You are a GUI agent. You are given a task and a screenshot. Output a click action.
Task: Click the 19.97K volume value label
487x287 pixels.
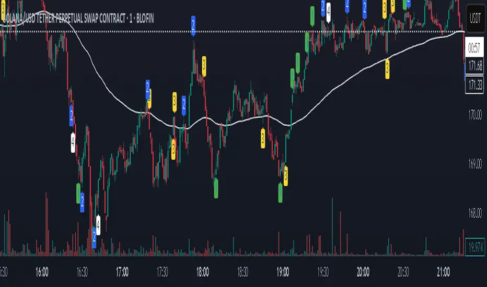[x=475, y=247]
